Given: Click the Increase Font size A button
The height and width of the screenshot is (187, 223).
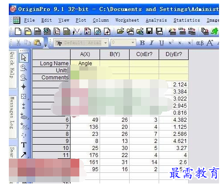Looking at the screenshot, I should pyautogui.click(x=210, y=43).
